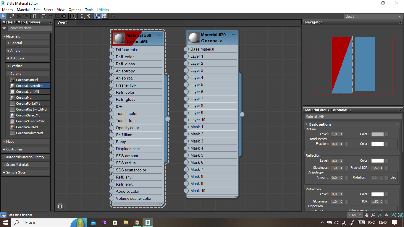Show hidden system tray icons
Image resolution: width=404 pixels, height=227 pixels.
click(x=322, y=223)
